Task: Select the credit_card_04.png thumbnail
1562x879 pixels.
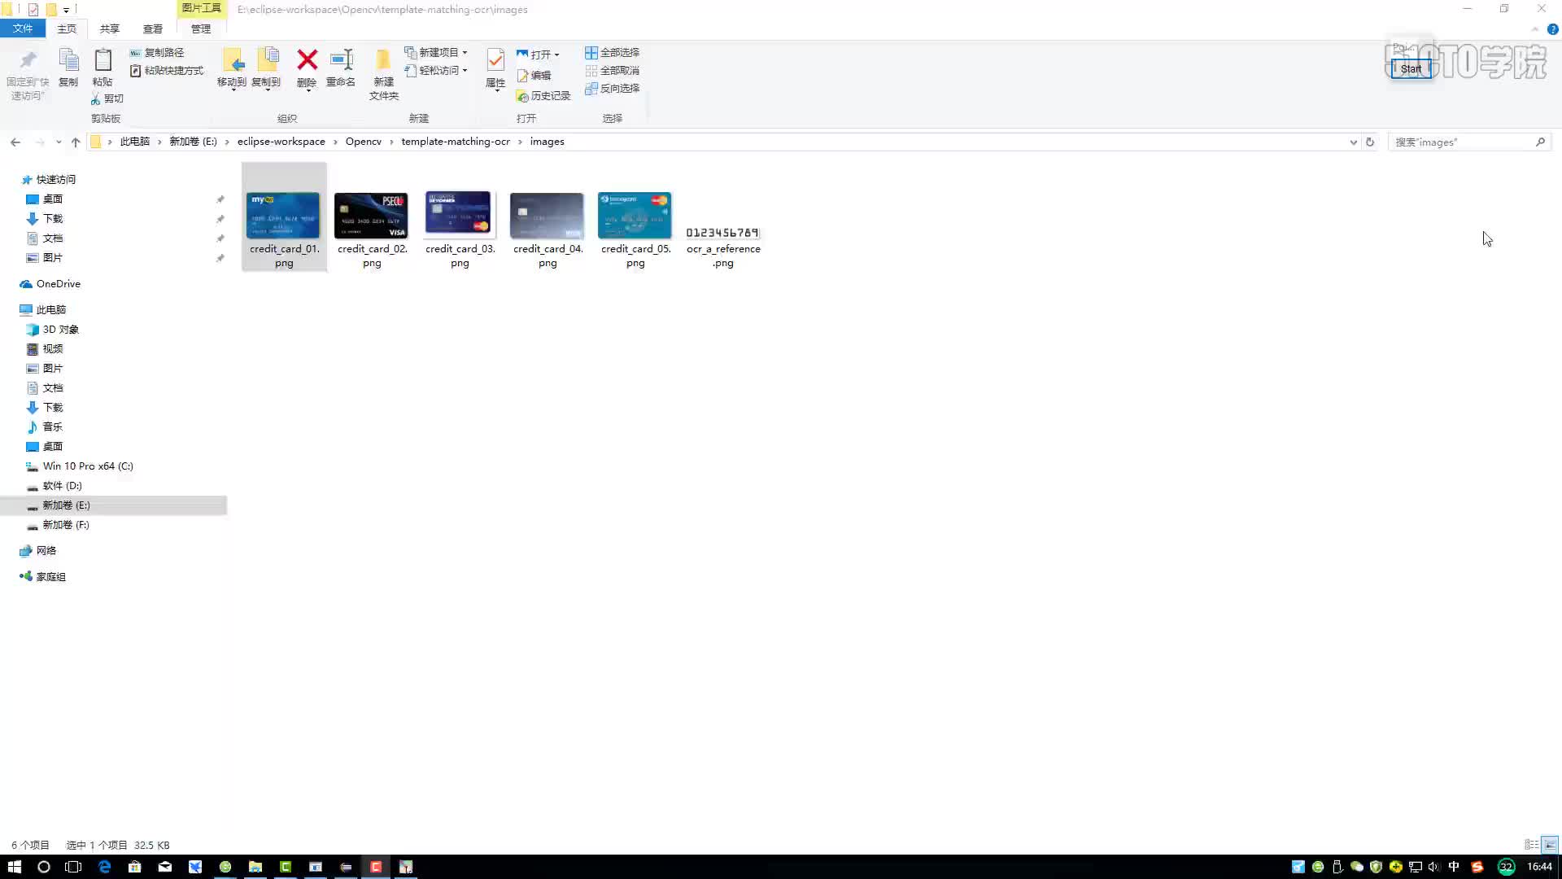Action: tap(548, 216)
